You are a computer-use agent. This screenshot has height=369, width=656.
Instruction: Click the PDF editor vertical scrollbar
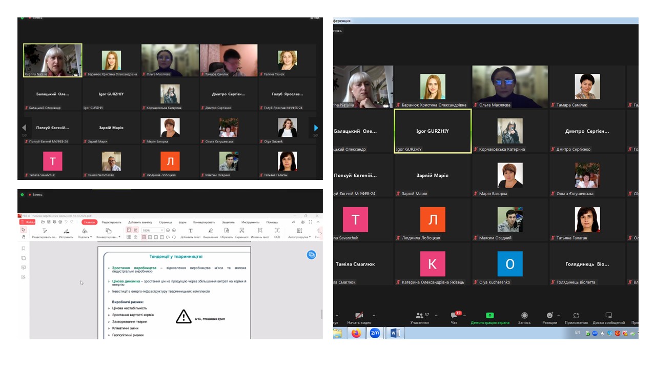[321, 314]
